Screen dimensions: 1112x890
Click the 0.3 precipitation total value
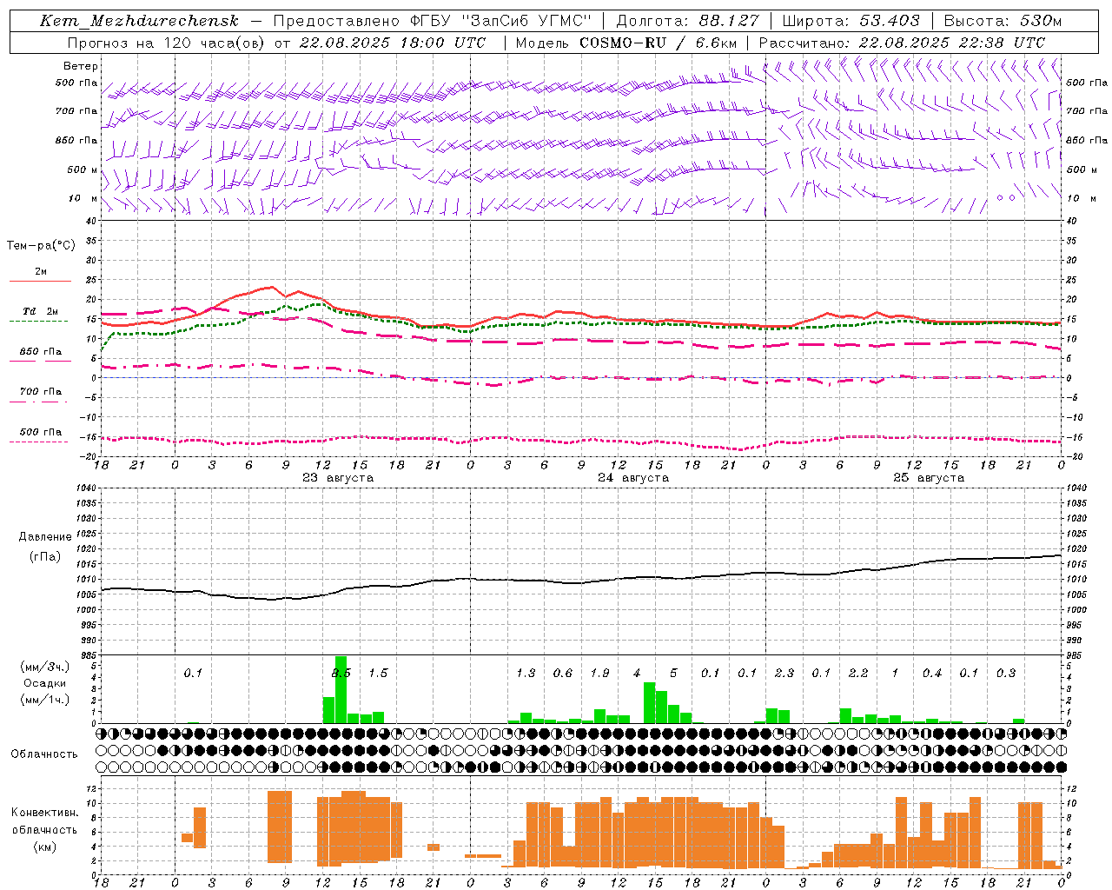coord(1006,673)
